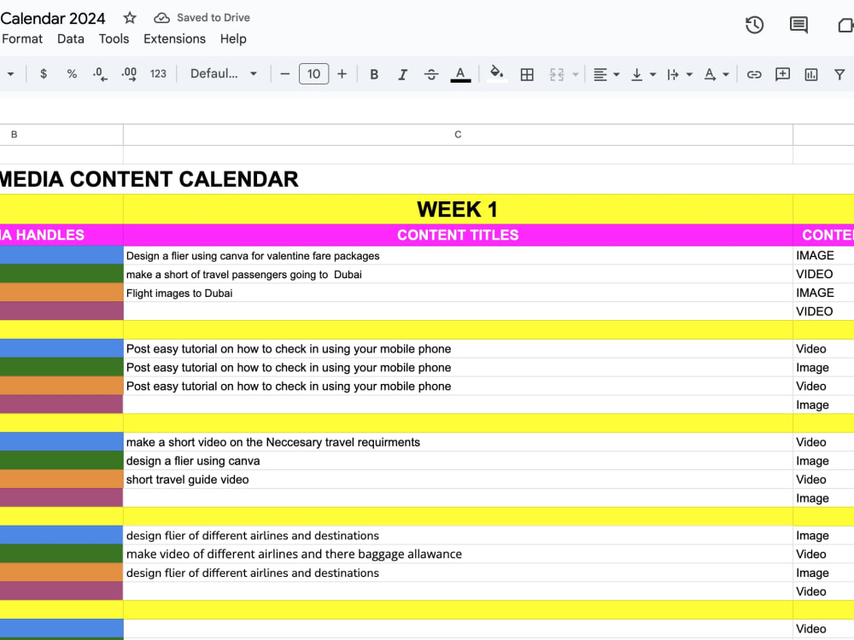This screenshot has height=640, width=854.
Task: Toggle italic formatting
Action: (402, 74)
